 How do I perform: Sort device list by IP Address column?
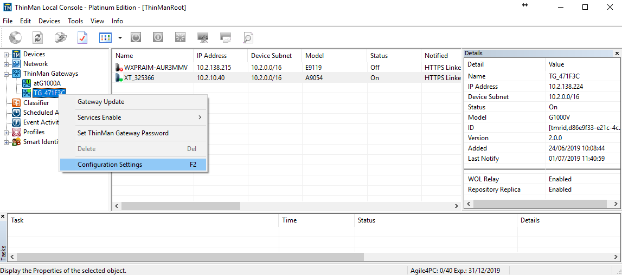click(x=221, y=56)
